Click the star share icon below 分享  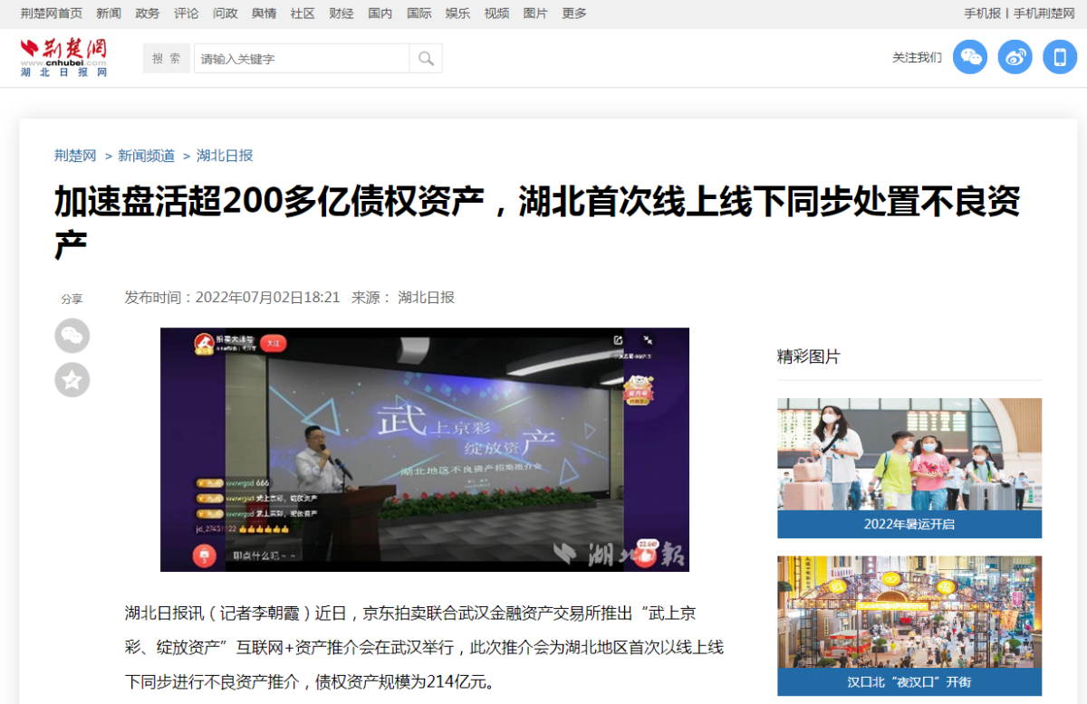72,381
